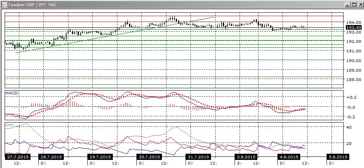Click the chart icon in title bar

(4, 4)
